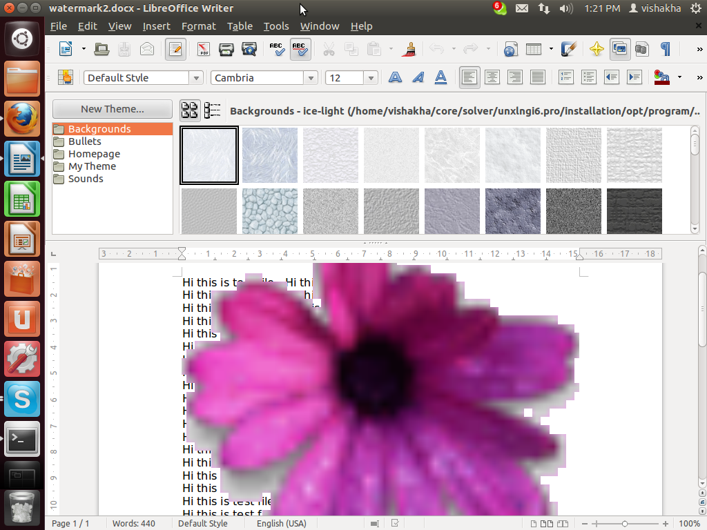Screen dimensions: 707x530
Task: Click the zoom slider handle in status bar
Action: pos(625,524)
